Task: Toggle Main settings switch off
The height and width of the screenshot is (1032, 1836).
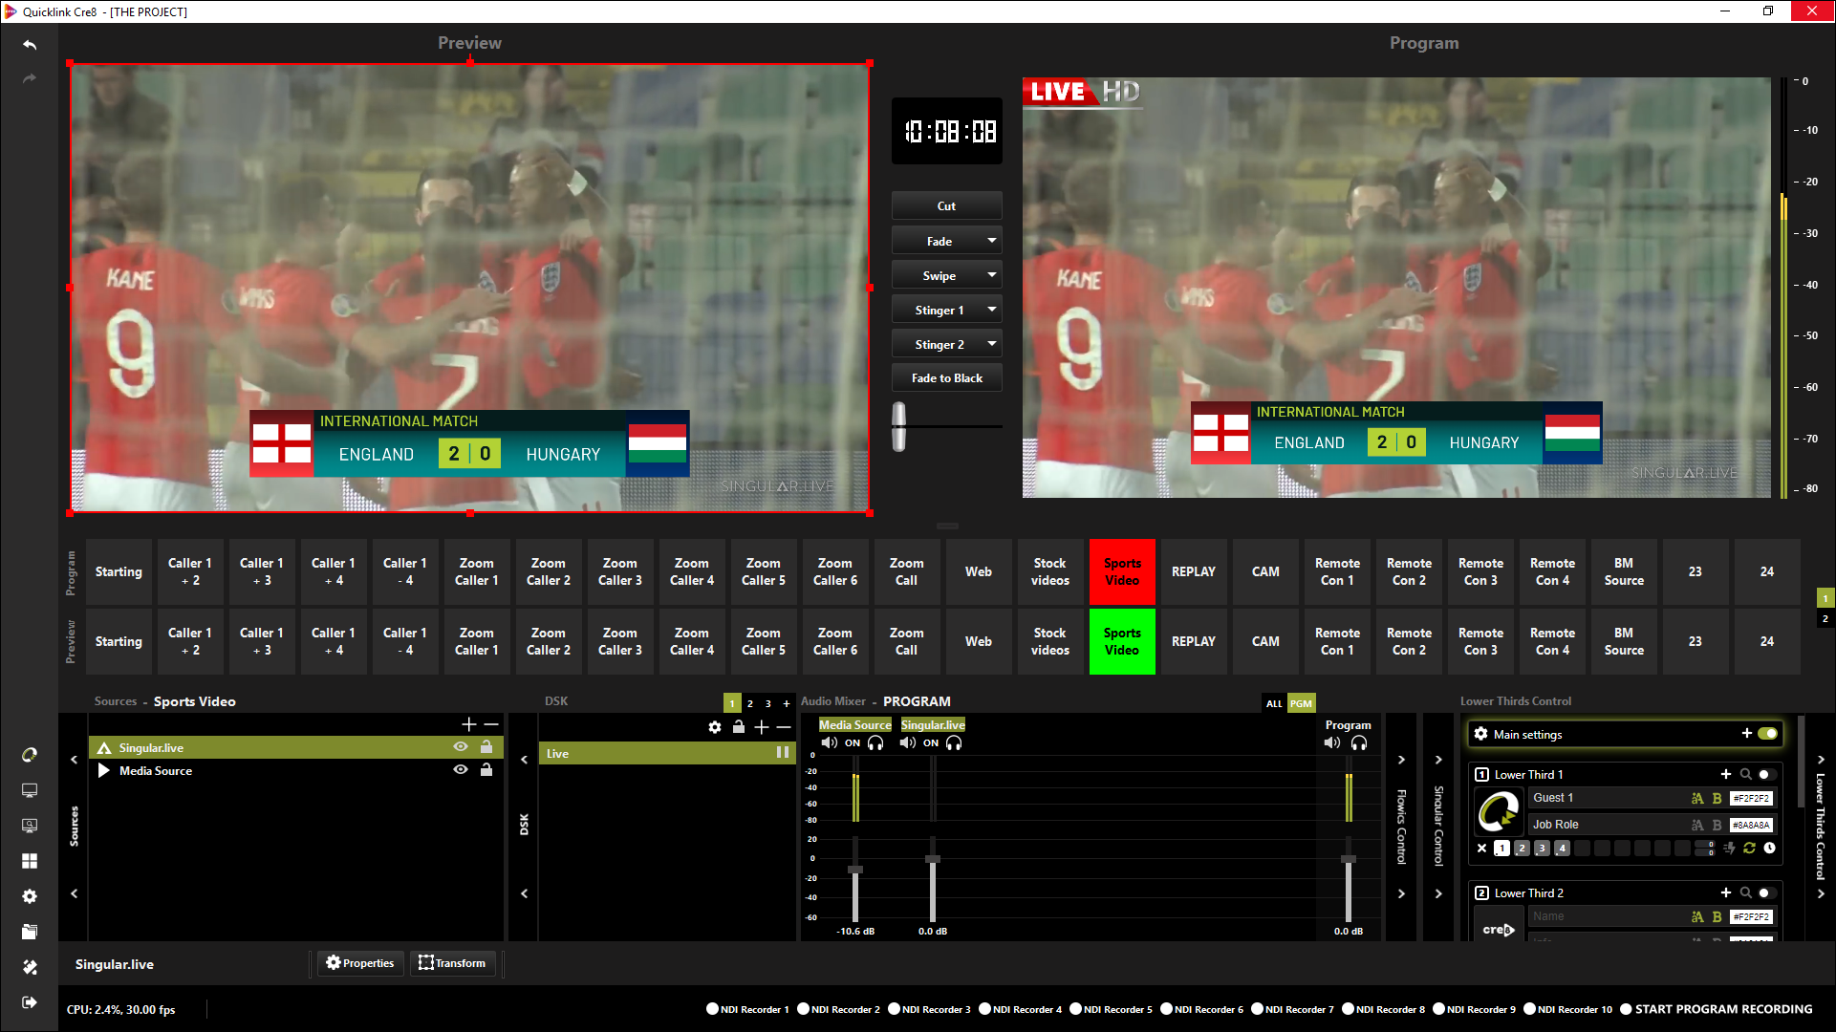Action: [1767, 733]
